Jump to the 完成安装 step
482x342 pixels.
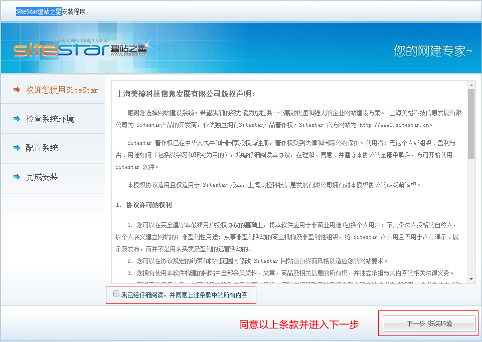point(42,177)
